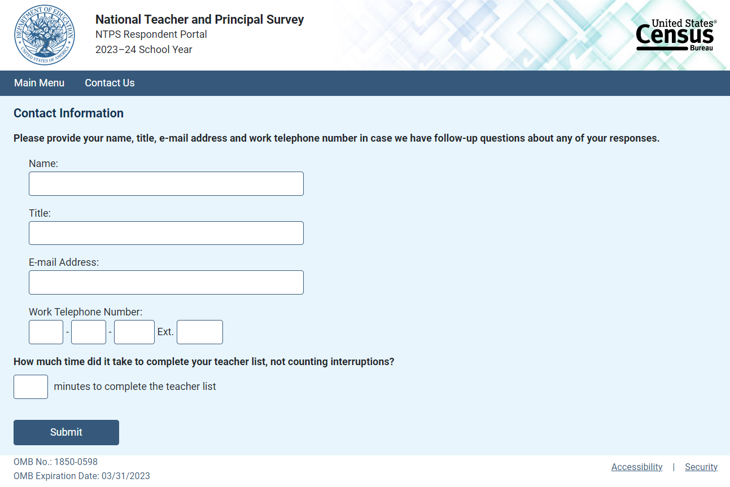730x487 pixels.
Task: Select the Title input box
Action: click(x=166, y=233)
